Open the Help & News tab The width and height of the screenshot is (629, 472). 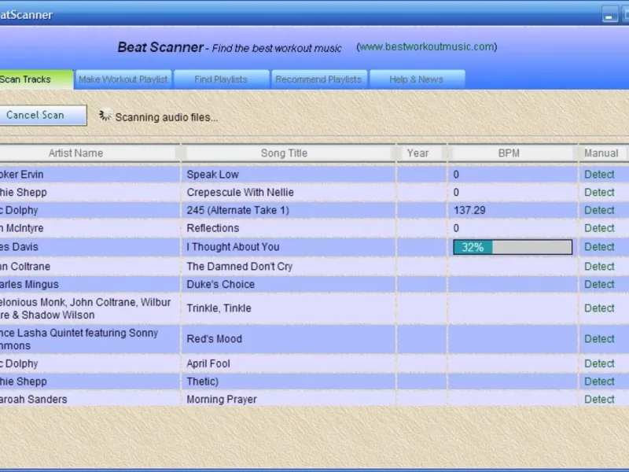point(417,79)
